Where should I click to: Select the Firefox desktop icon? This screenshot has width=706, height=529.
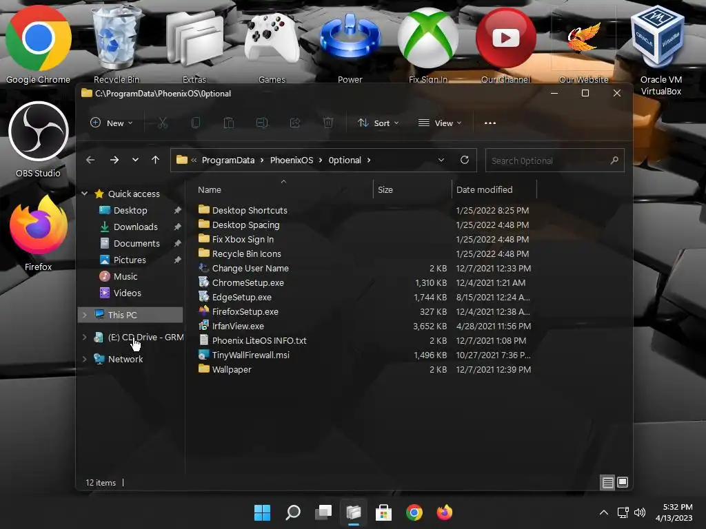(39, 234)
